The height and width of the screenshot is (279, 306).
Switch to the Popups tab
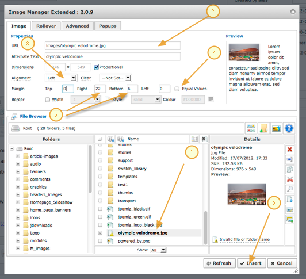[108, 26]
